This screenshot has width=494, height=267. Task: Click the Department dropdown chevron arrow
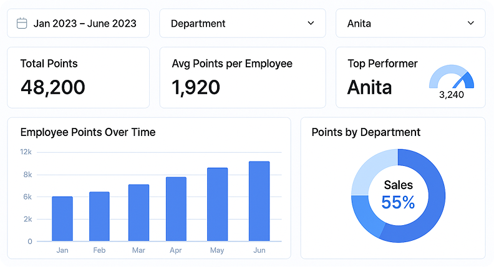pos(311,24)
